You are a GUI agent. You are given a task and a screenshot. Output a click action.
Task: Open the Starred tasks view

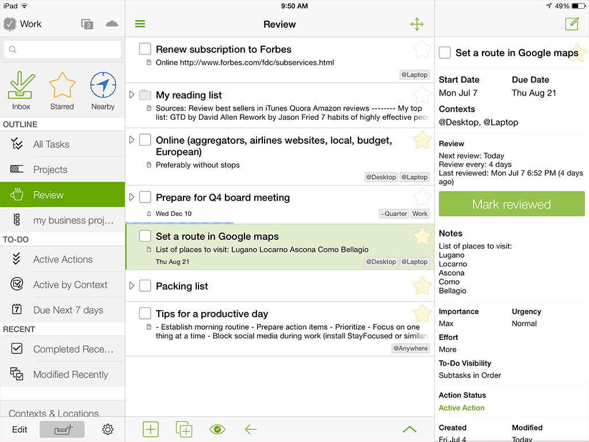pyautogui.click(x=62, y=86)
